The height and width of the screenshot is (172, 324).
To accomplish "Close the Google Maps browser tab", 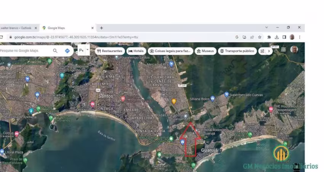I will 92,28.
